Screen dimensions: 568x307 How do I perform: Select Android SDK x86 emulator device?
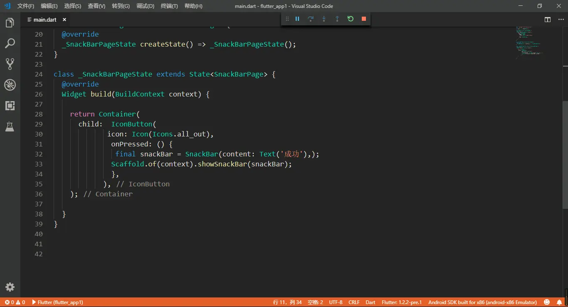pyautogui.click(x=482, y=302)
